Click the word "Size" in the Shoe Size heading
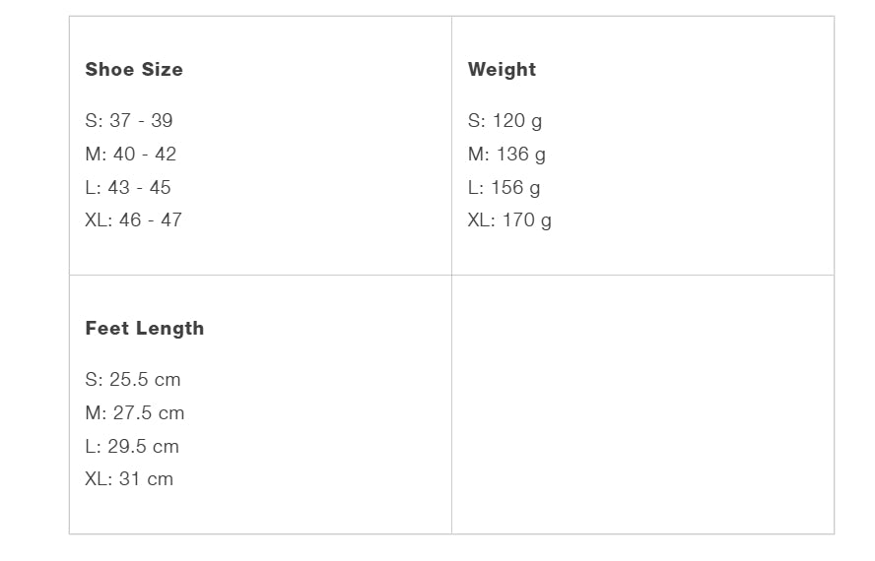The height and width of the screenshot is (561, 875). [x=163, y=70]
